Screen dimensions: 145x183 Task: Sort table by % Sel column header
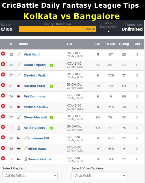(111, 44)
